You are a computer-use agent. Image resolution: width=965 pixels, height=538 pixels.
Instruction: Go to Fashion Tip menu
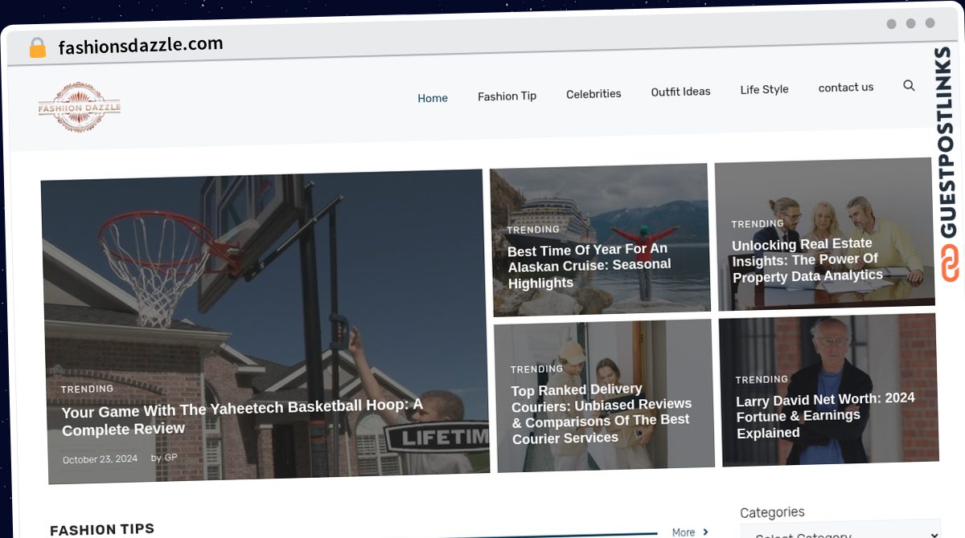point(507,96)
